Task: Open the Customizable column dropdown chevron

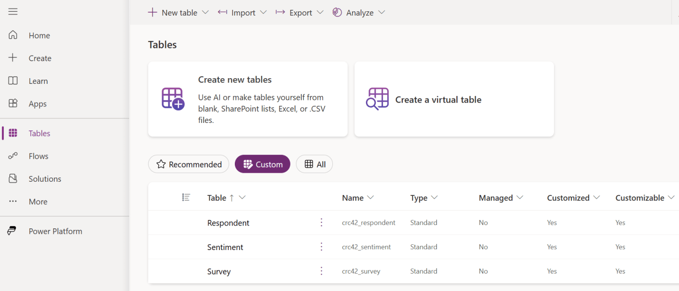Action: tap(671, 197)
